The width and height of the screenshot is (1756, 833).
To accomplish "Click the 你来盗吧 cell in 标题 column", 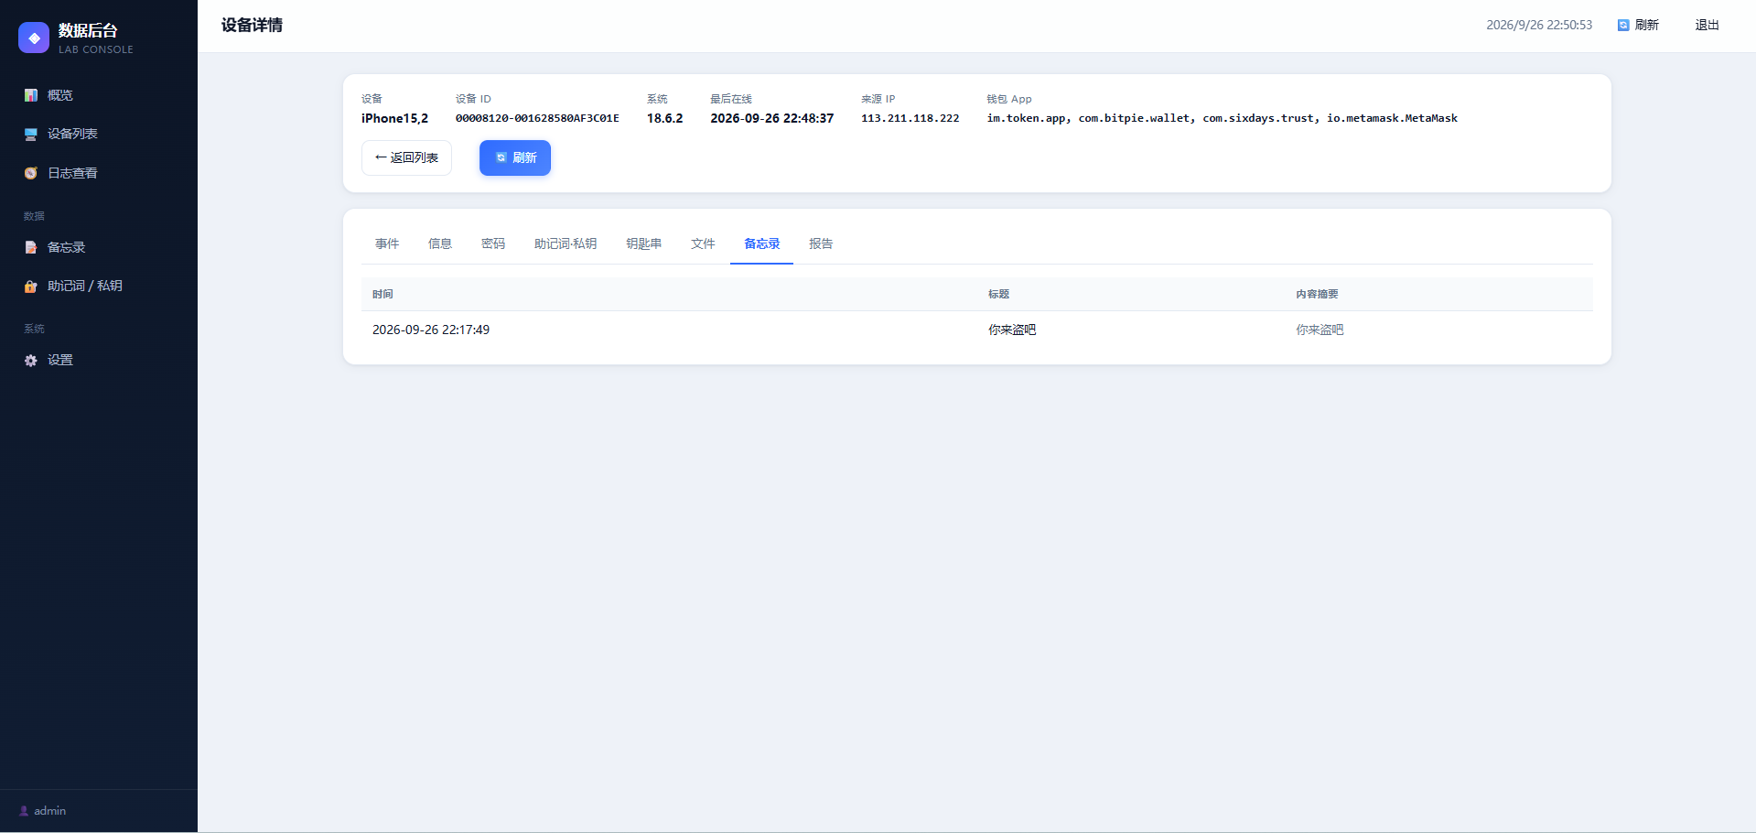I will (1012, 330).
